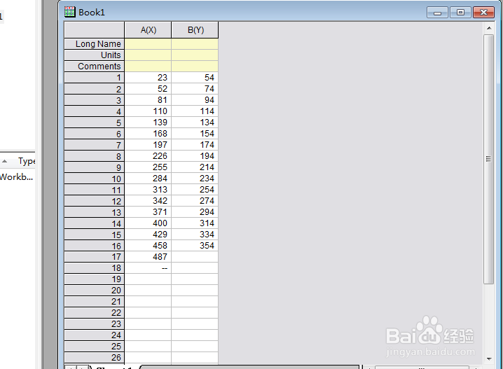The height and width of the screenshot is (369, 503).
Task: Click cell containing 226 in column A
Action: coord(148,156)
